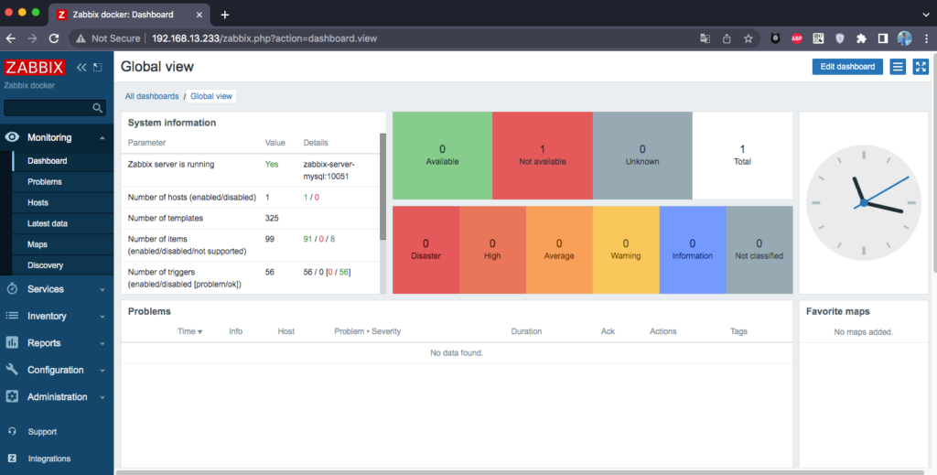Open Problems under Monitoring
Viewport: 937px width, 475px height.
[x=62, y=181]
